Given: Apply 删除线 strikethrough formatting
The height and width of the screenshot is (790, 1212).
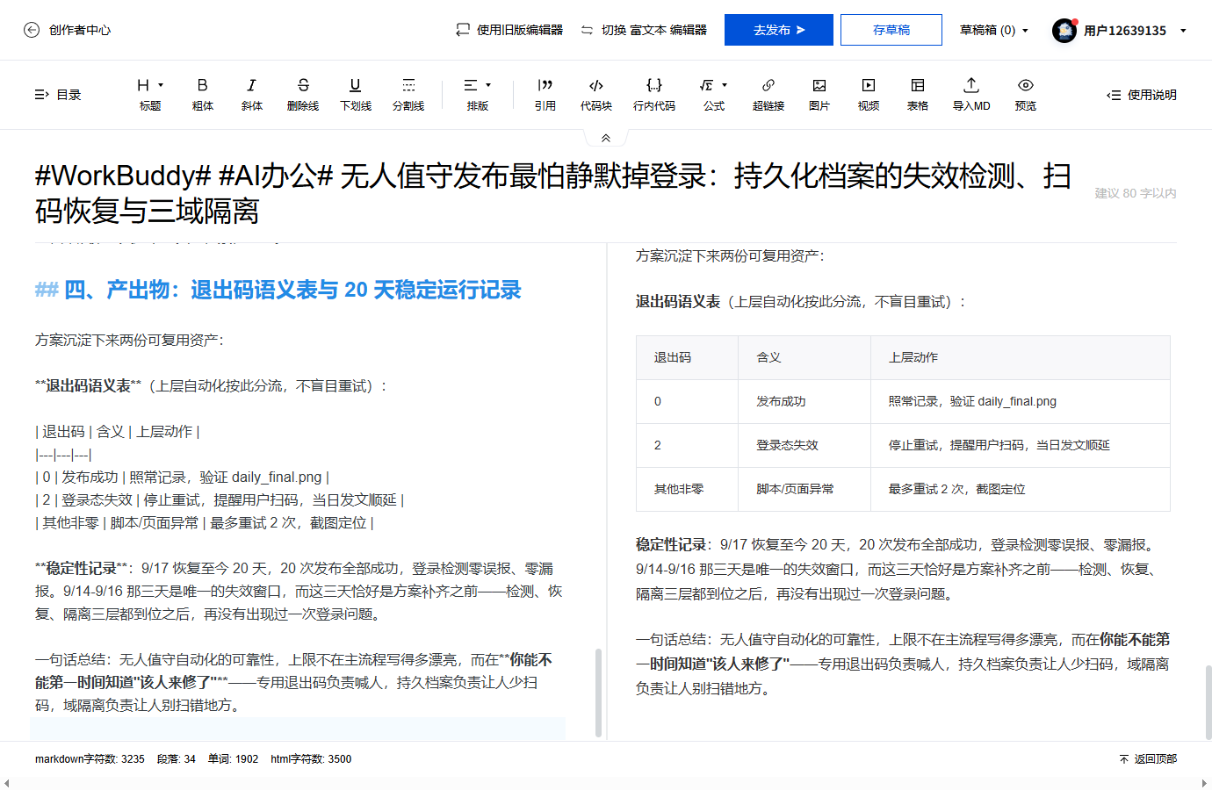Looking at the screenshot, I should click(x=303, y=94).
